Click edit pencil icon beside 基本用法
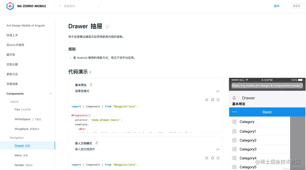306x170 pixels. [x=91, y=85]
